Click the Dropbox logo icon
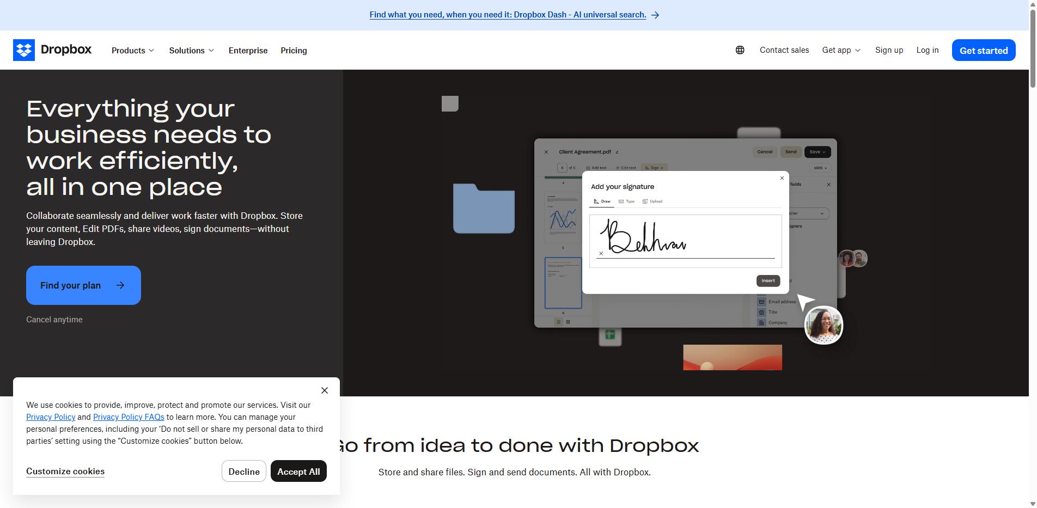Image resolution: width=1037 pixels, height=508 pixels. coord(24,50)
